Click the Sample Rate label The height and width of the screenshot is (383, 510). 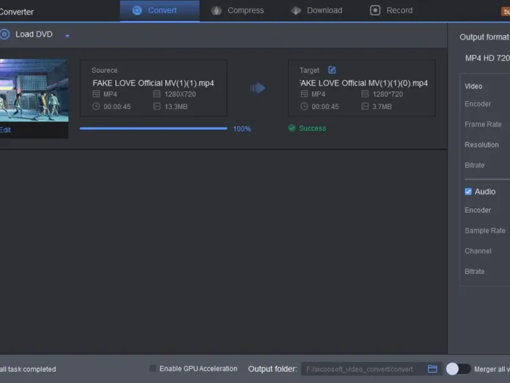485,230
